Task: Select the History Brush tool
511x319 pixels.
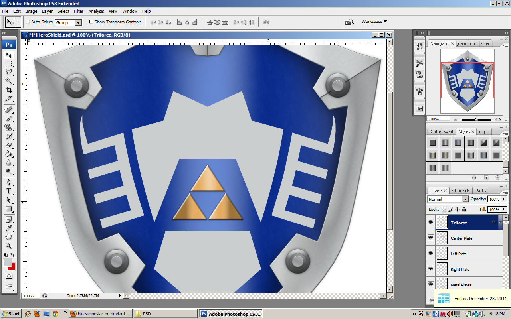Action: pyautogui.click(x=9, y=136)
